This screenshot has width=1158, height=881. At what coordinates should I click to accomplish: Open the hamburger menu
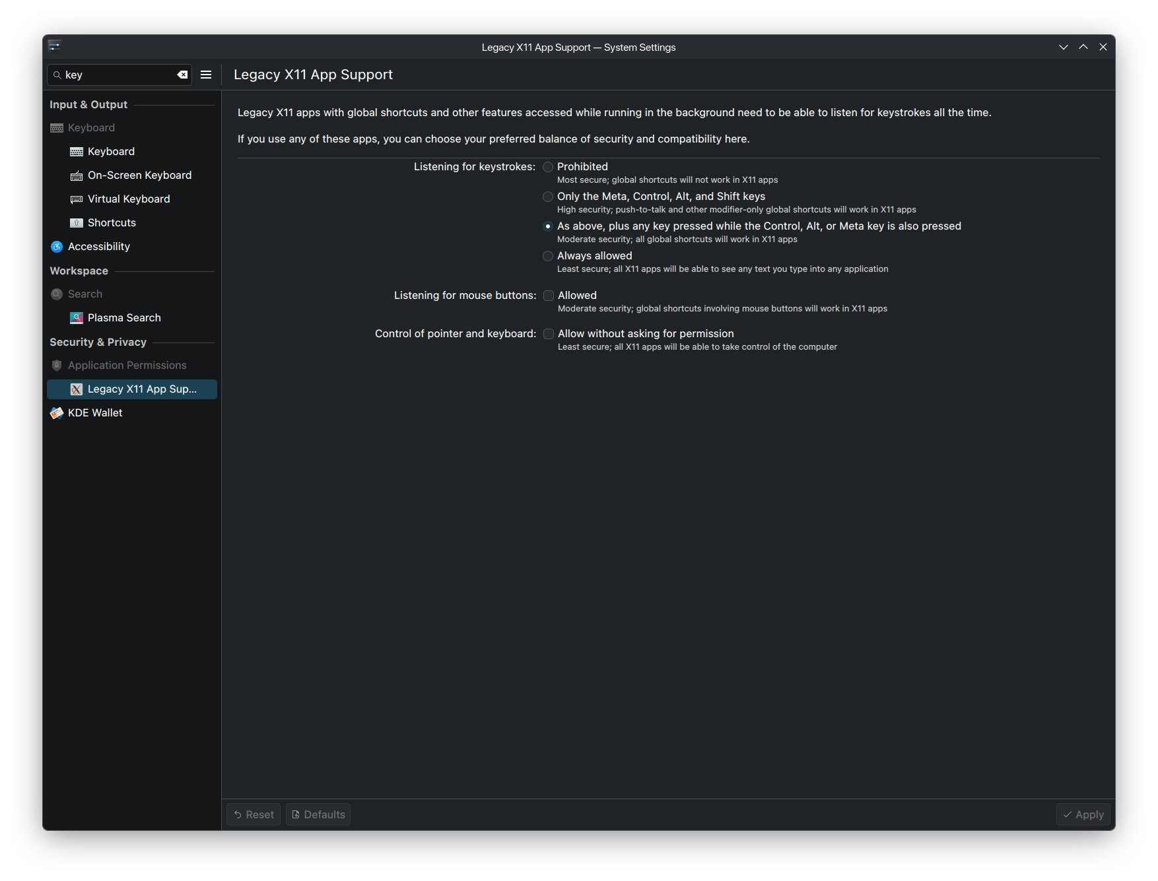click(x=206, y=75)
